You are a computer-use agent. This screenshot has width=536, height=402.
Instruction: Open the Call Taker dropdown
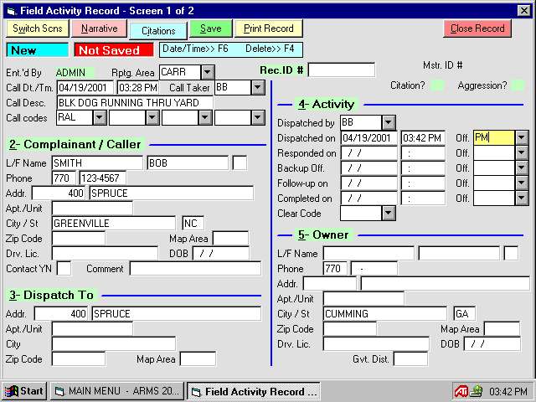258,87
